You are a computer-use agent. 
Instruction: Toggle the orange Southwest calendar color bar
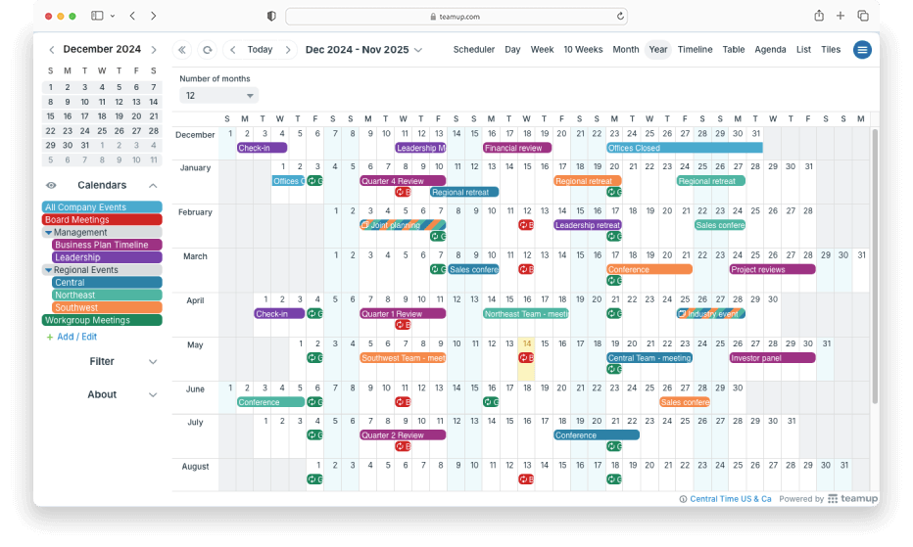(107, 307)
